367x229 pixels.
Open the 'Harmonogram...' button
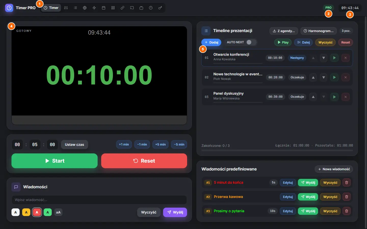319,31
